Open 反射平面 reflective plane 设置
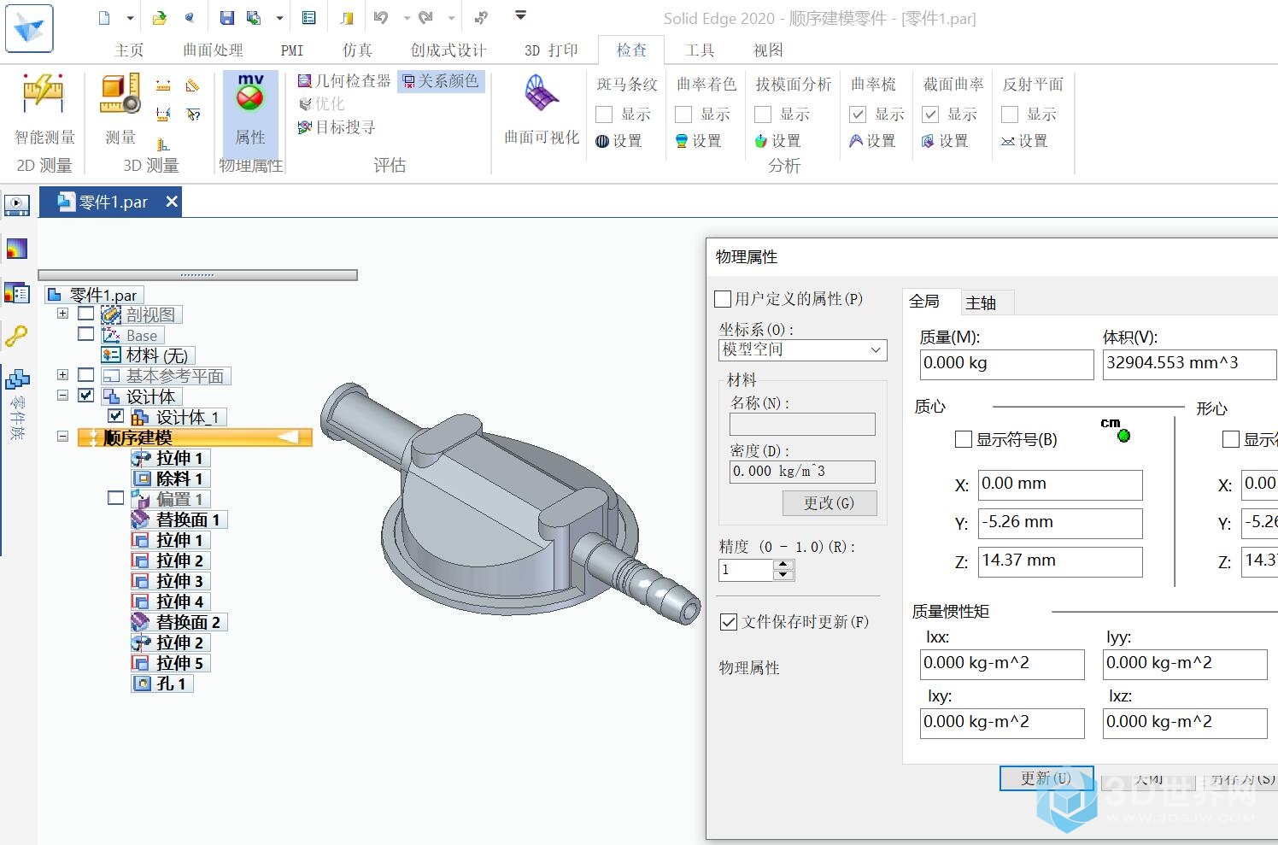 [1024, 141]
